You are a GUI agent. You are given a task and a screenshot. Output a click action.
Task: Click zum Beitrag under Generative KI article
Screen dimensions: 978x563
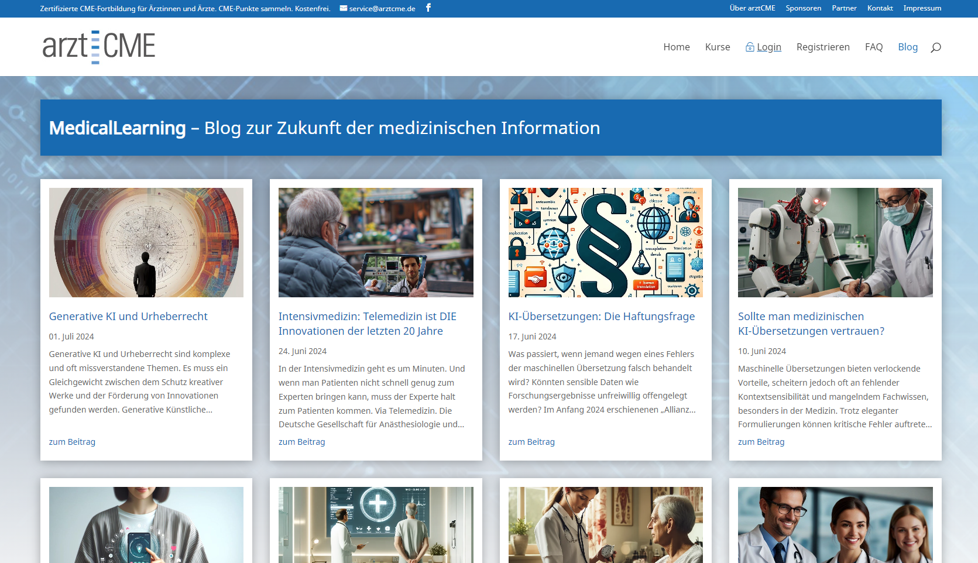72,442
